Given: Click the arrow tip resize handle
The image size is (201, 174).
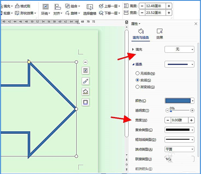Looking at the screenshot, I should (76, 109).
